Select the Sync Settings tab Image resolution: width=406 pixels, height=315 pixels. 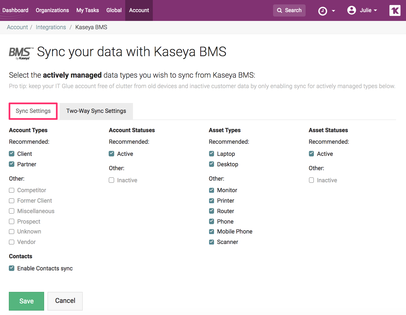click(x=33, y=111)
